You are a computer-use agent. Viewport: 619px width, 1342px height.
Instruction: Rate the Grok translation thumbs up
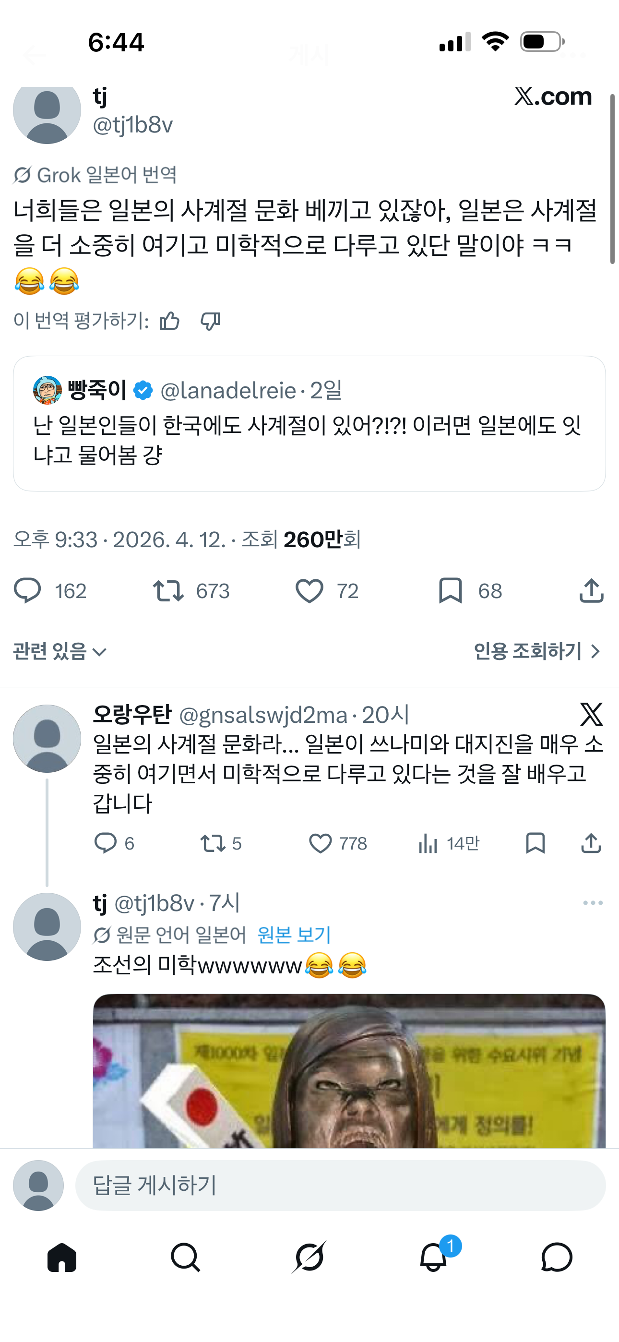(x=170, y=321)
